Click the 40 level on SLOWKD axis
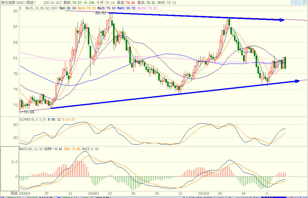The width and height of the screenshot is (308, 198). click(15, 138)
